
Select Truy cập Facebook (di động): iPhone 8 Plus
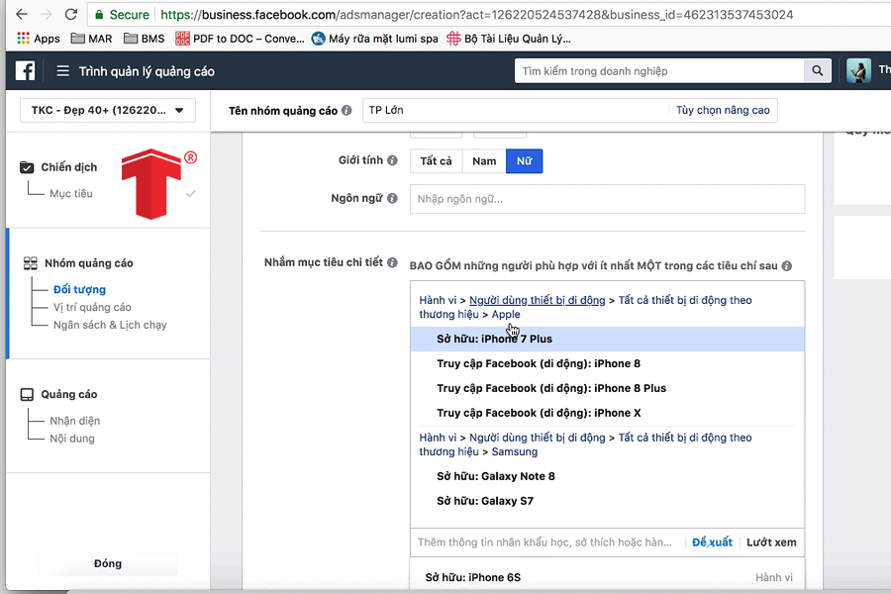[x=607, y=388]
